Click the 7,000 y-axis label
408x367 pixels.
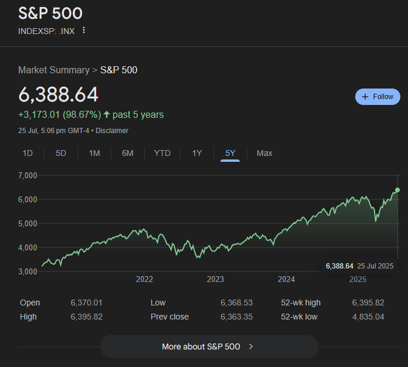click(28, 175)
